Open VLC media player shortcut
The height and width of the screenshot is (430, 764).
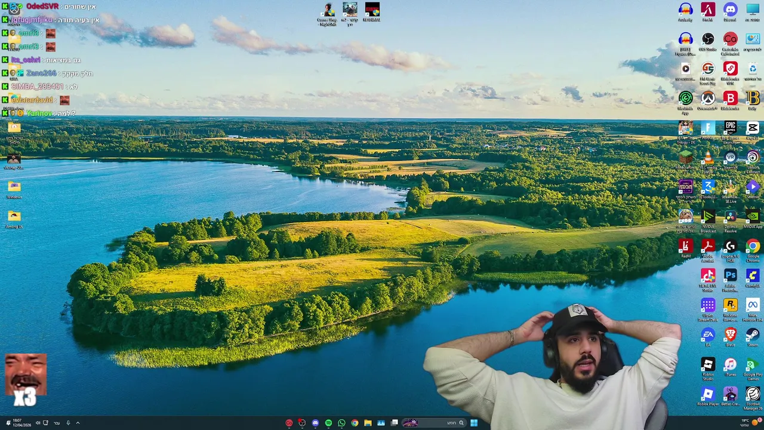click(708, 158)
